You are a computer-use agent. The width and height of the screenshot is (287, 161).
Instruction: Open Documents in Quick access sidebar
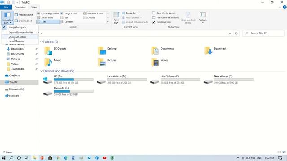[x=17, y=54]
